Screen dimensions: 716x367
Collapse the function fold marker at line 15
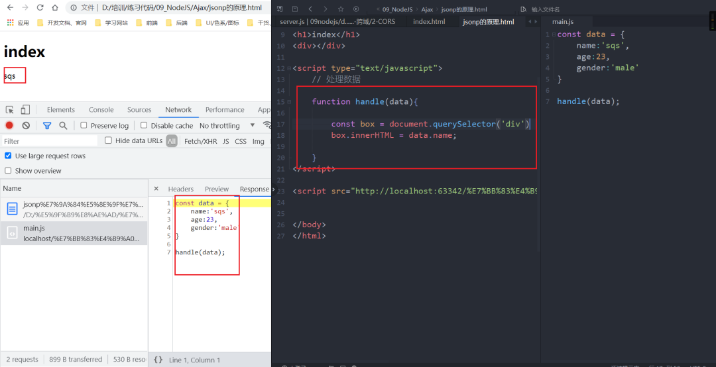click(x=289, y=102)
